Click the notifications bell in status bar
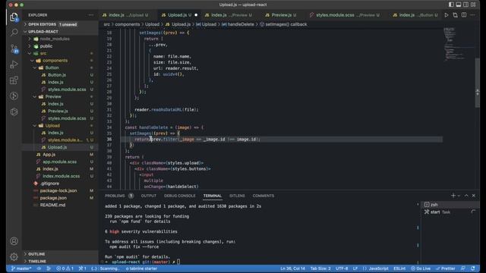 (x=472, y=268)
